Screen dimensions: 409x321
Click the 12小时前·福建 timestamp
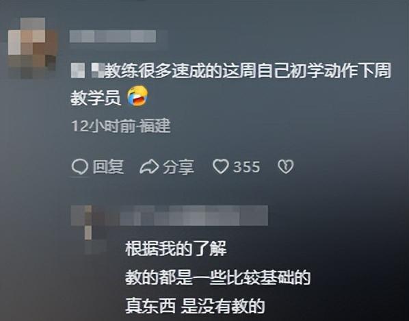click(x=121, y=126)
